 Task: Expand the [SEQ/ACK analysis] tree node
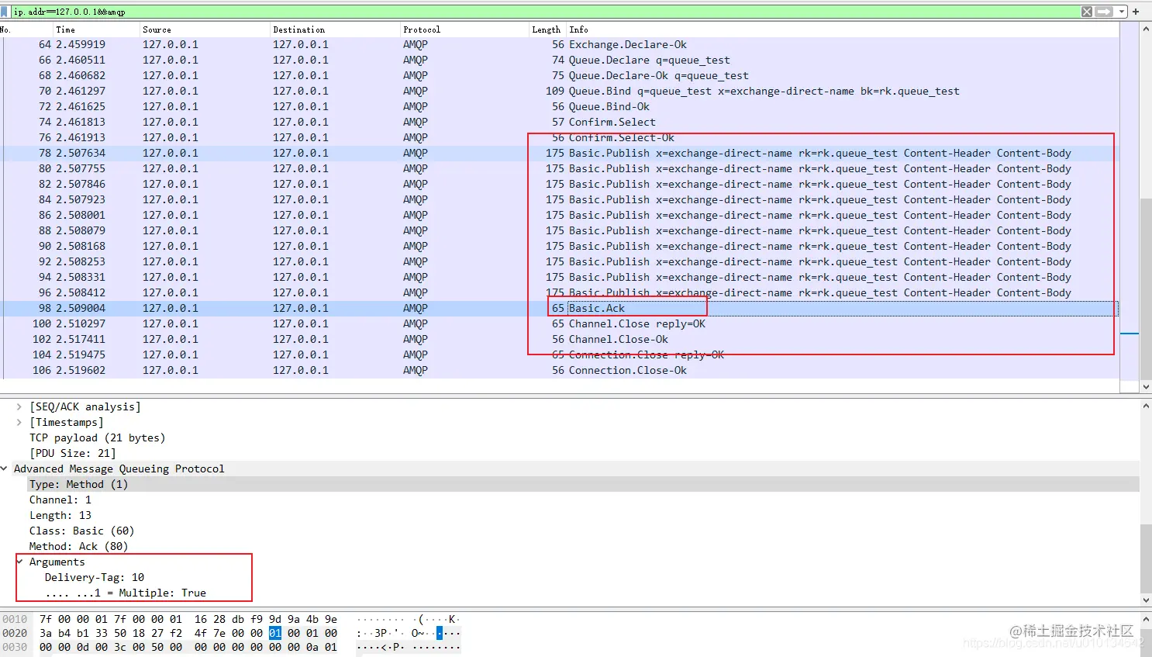19,406
